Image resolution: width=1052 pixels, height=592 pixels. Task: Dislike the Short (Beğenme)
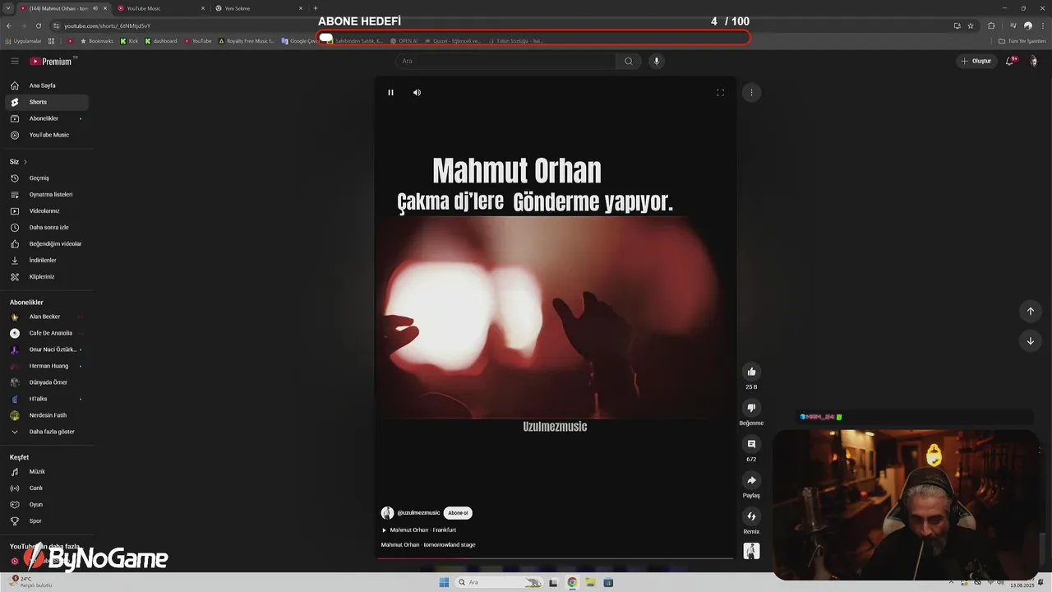(751, 408)
